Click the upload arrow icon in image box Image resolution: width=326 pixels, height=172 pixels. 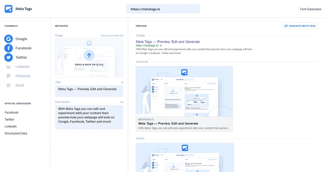coord(89,55)
